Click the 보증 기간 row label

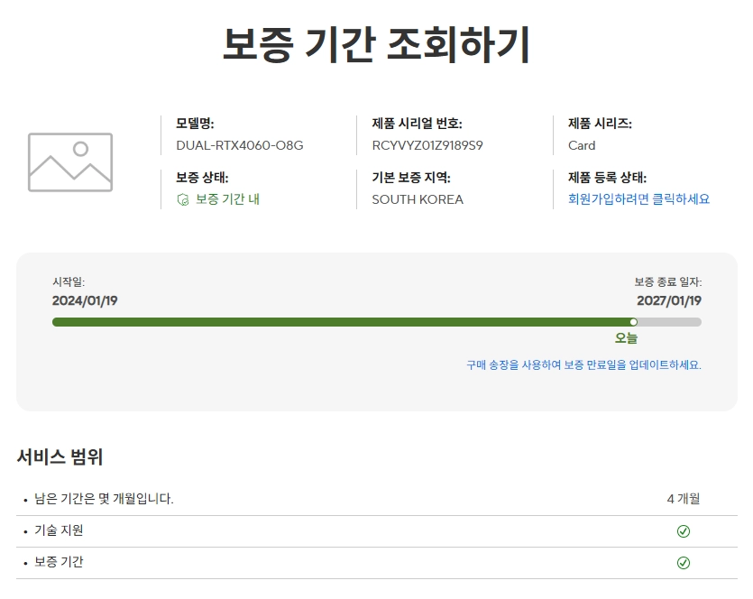tap(59, 562)
